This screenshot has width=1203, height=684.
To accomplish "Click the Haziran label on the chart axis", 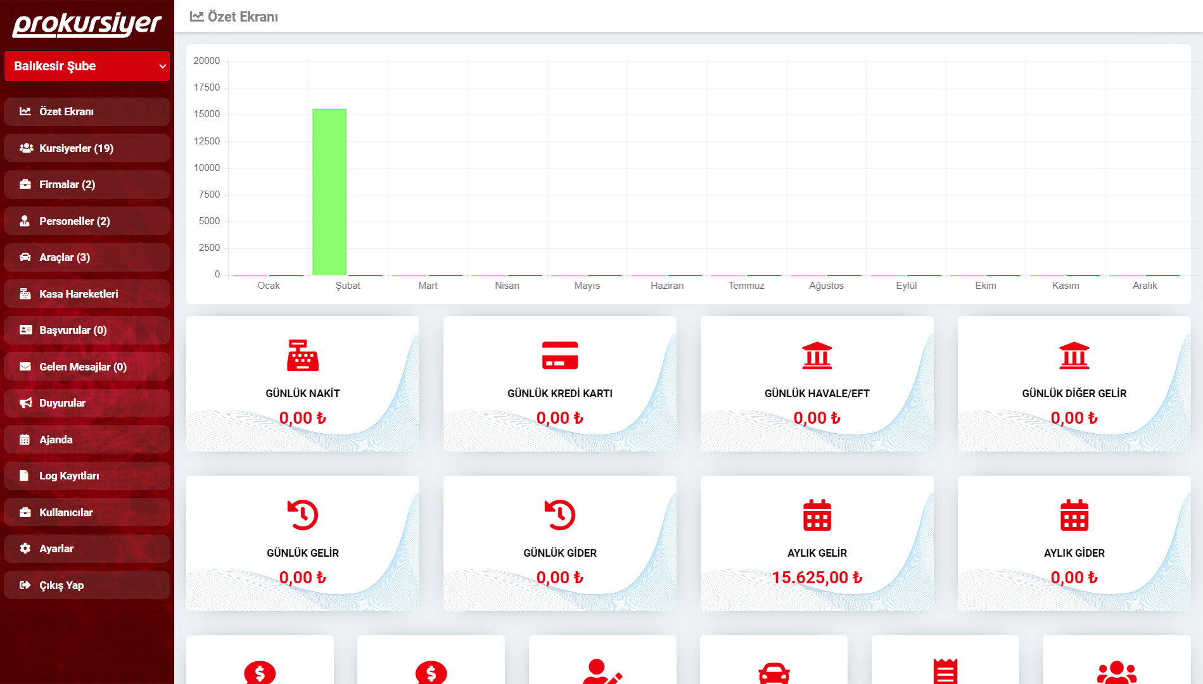I will coord(667,286).
